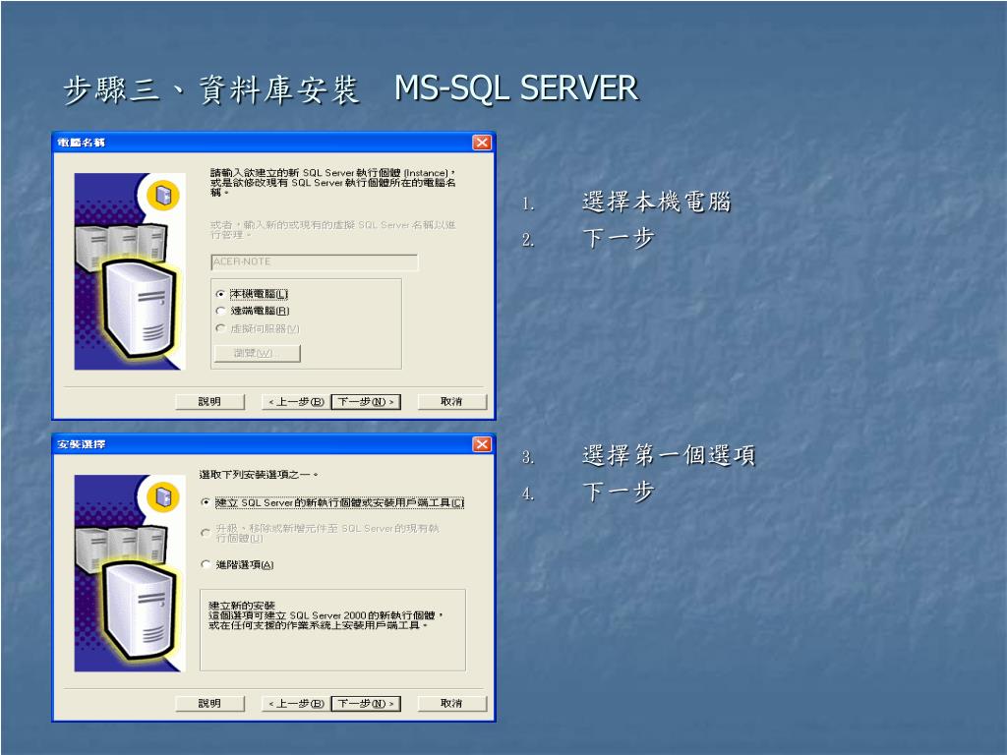This screenshot has height=755, width=1007.
Task: Click the 選取下列安裝選項之一 instruction text
Action: tap(259, 475)
